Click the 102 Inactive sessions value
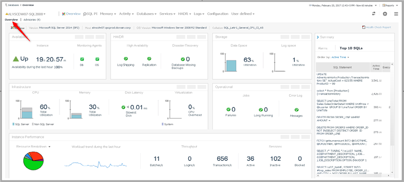The image size is (404, 182). 275,159
